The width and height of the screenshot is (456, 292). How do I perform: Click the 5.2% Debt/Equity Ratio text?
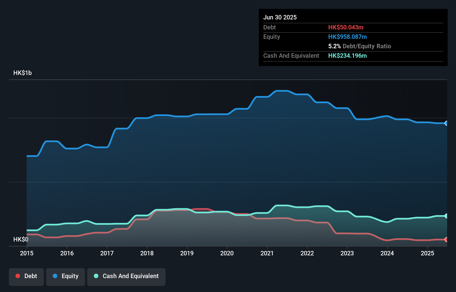tap(359, 46)
